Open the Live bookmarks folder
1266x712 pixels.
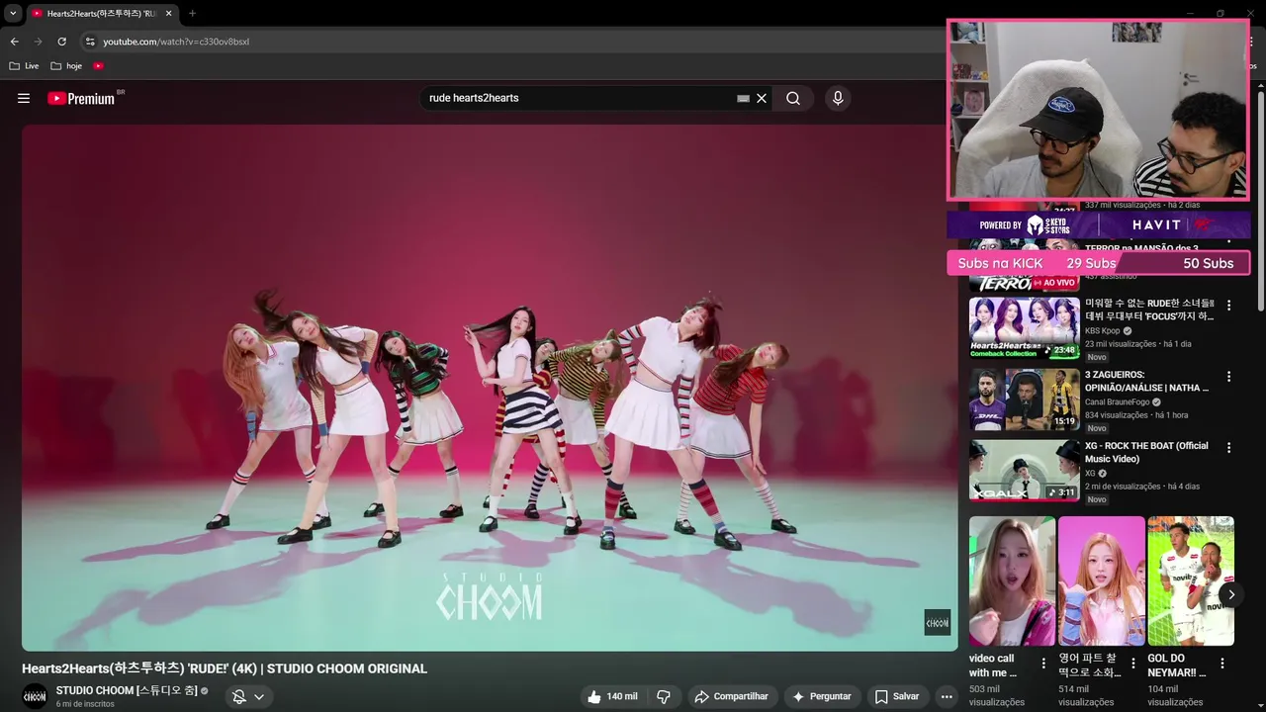click(24, 66)
